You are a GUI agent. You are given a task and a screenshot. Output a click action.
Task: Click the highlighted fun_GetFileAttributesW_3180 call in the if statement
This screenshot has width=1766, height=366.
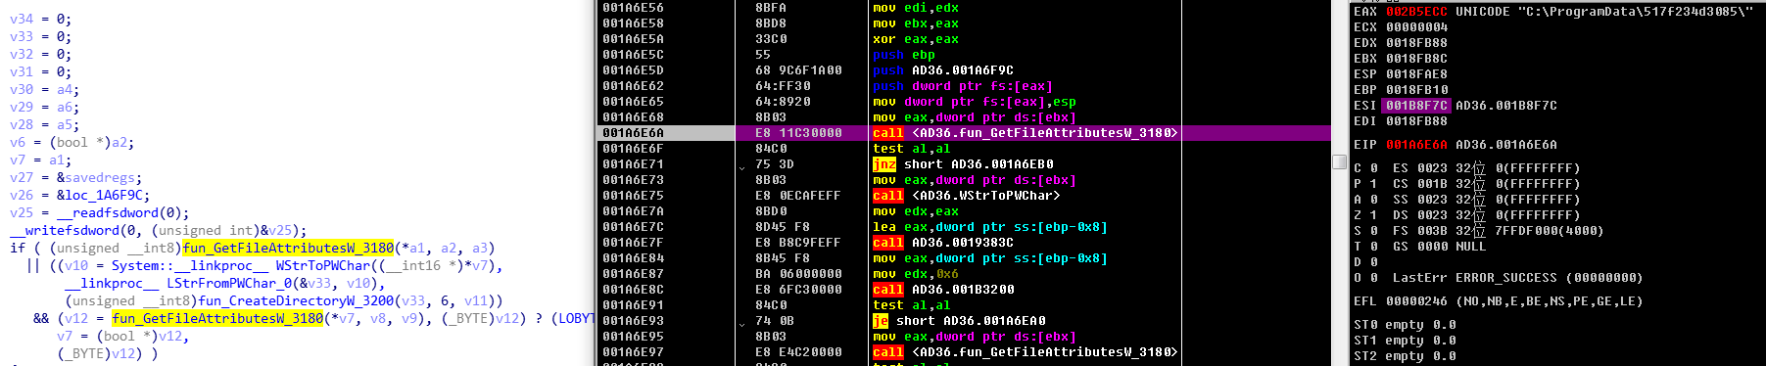tap(288, 248)
